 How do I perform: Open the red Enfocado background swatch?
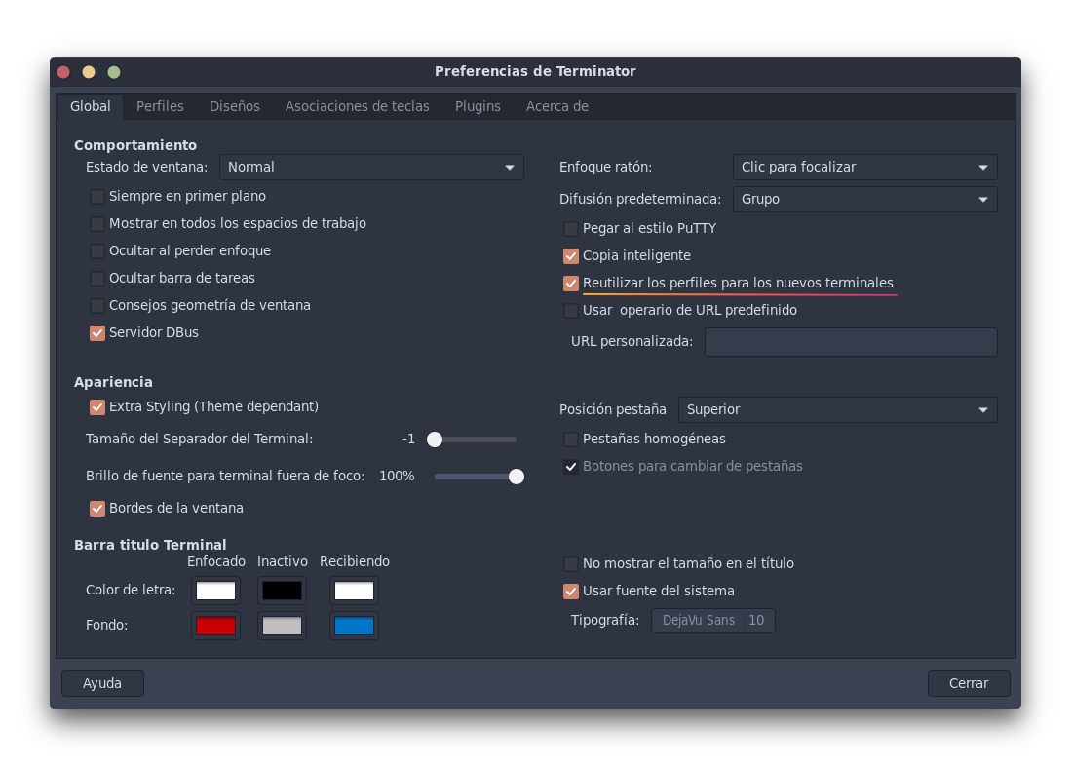[216, 626]
